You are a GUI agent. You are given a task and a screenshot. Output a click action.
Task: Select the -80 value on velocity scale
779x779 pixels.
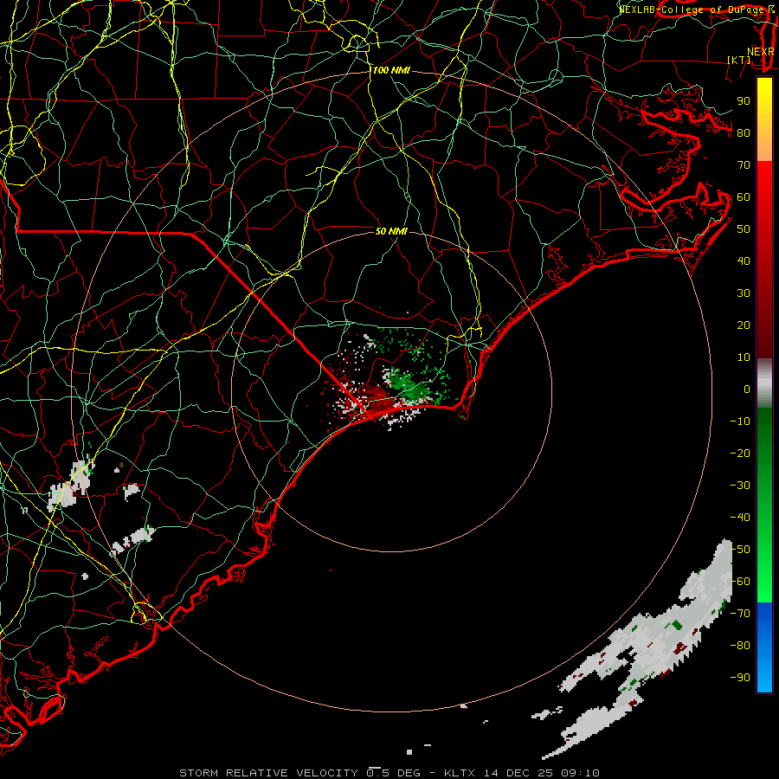(740, 646)
